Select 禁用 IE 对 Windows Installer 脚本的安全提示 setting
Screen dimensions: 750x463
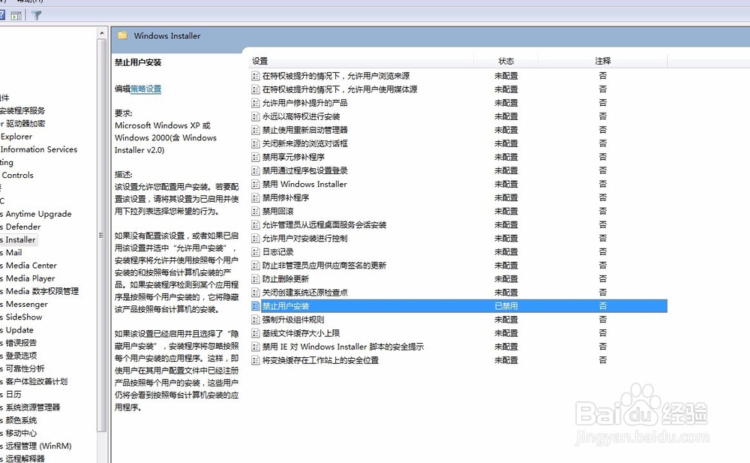[343, 347]
